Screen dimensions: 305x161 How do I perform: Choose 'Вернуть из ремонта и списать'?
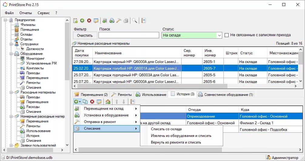pyautogui.click(x=181, y=142)
